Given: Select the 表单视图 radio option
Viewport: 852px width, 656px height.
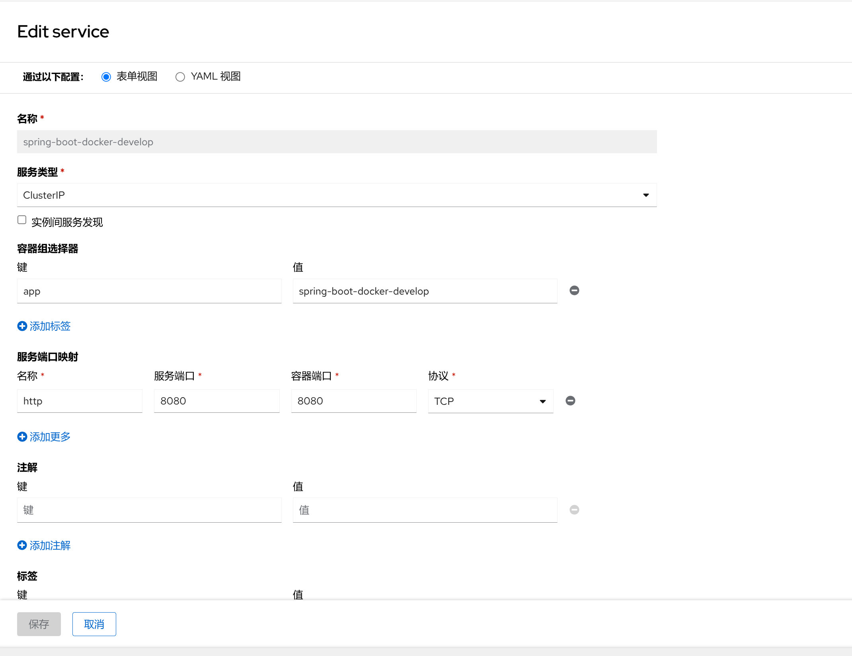Looking at the screenshot, I should click(106, 77).
